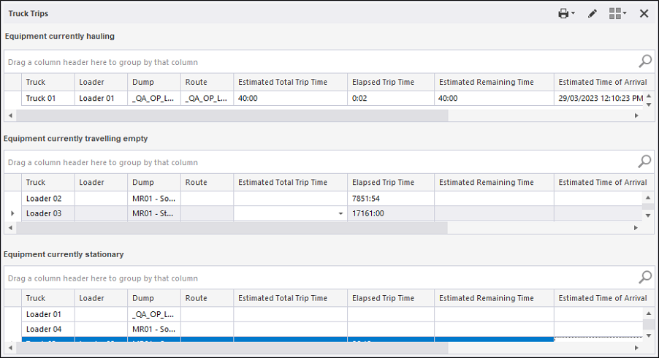Click the row indicator arrow beside Loader 03
Screen dimensions: 659x358
tap(12, 213)
